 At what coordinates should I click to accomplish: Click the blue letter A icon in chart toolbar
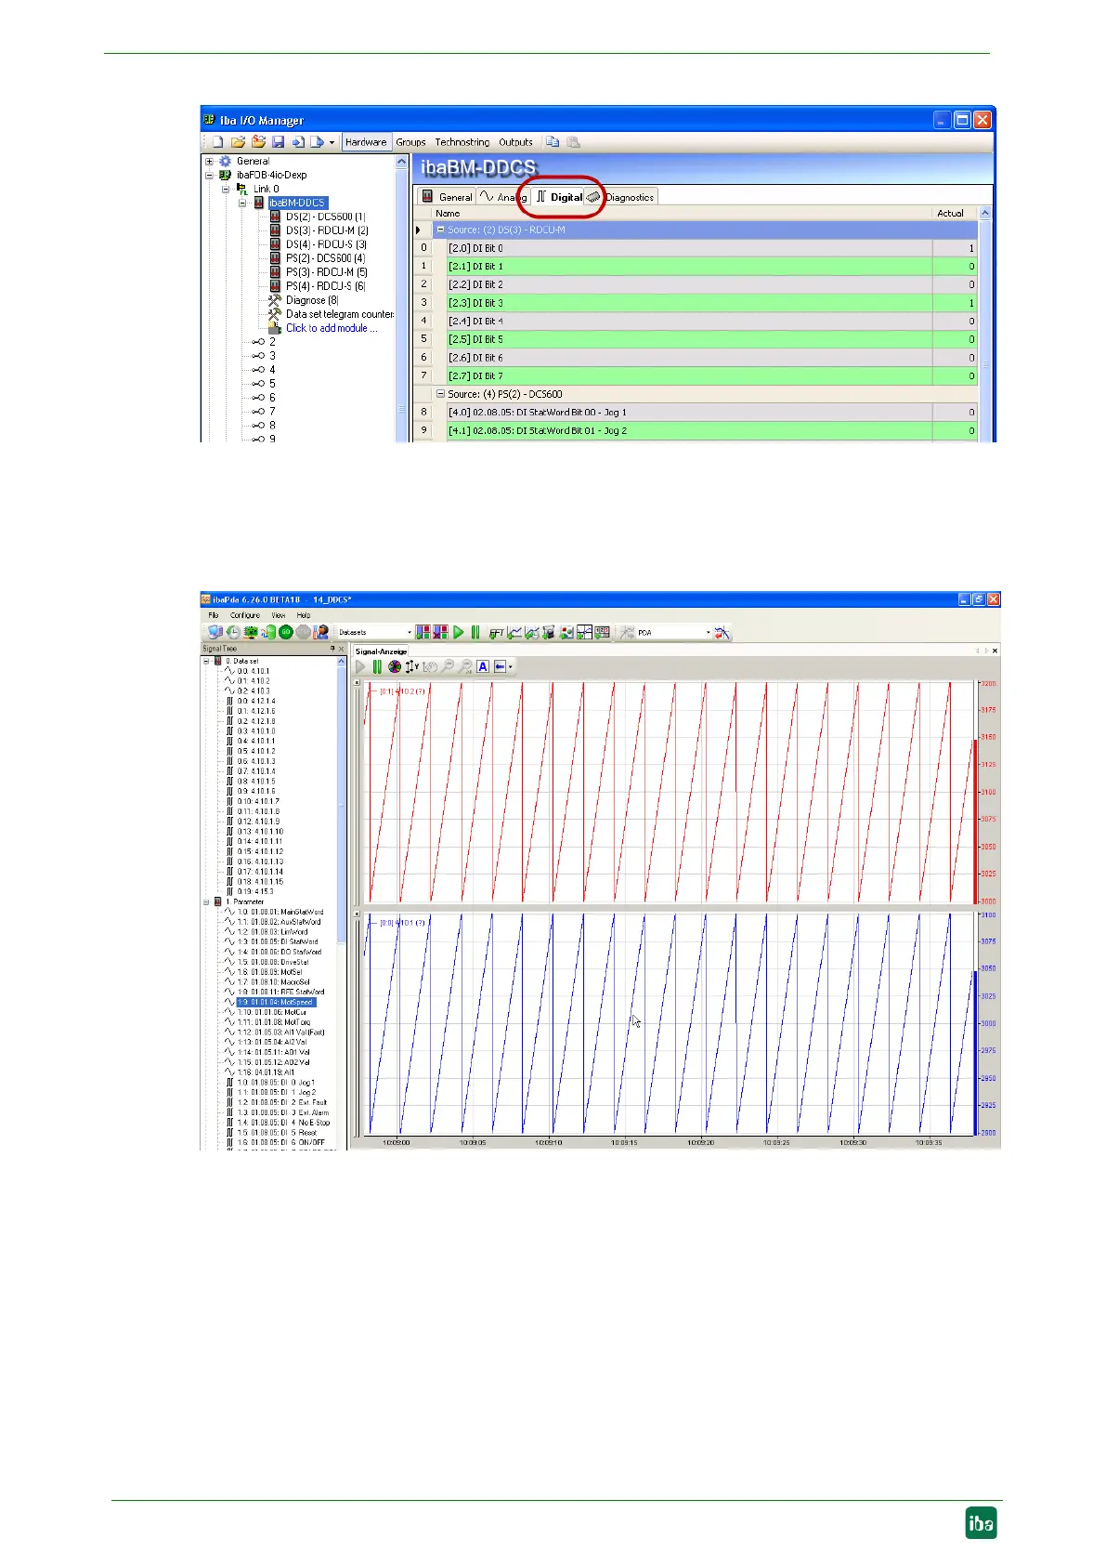[x=483, y=666]
